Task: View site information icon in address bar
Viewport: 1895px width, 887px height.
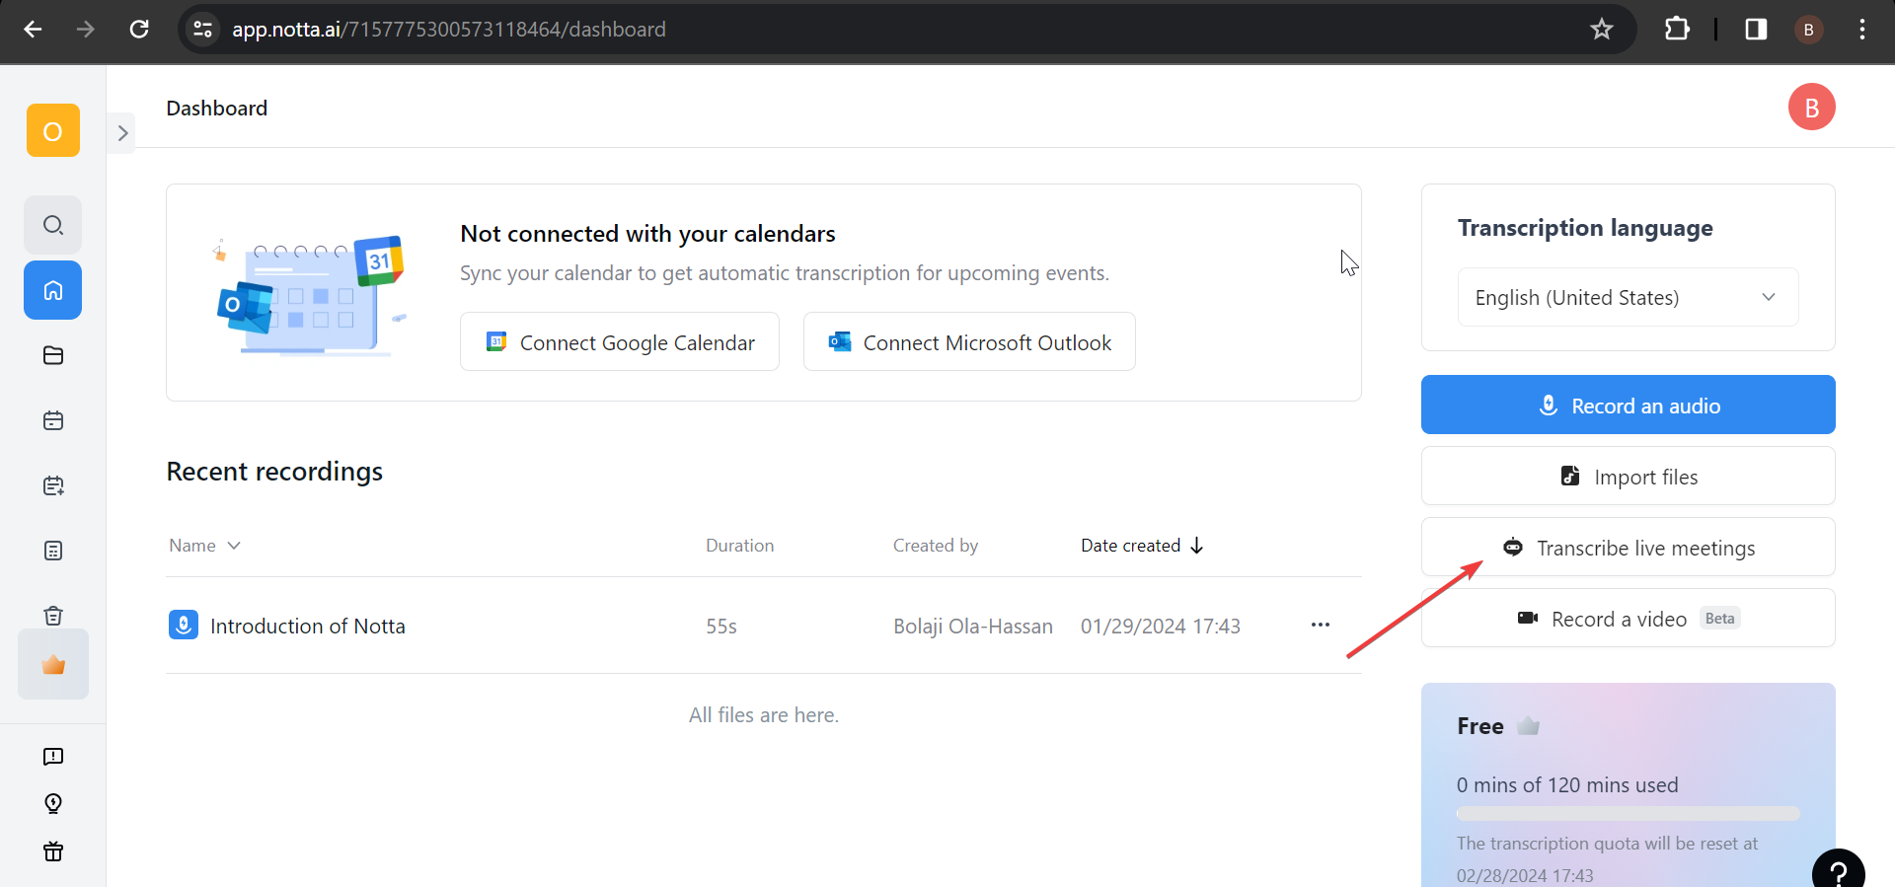Action: click(x=202, y=30)
